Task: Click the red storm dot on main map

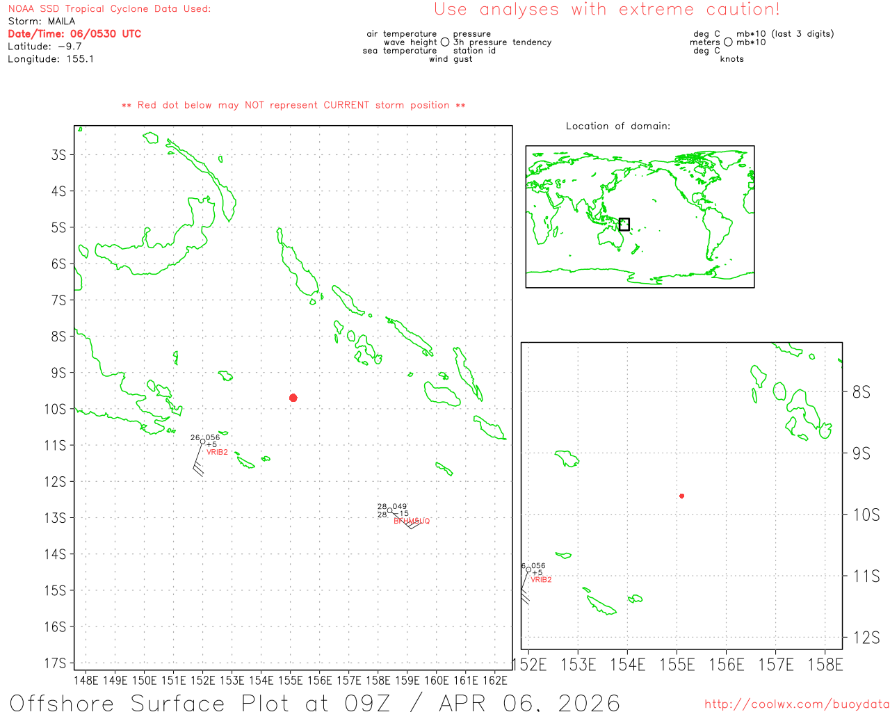Action: [293, 398]
